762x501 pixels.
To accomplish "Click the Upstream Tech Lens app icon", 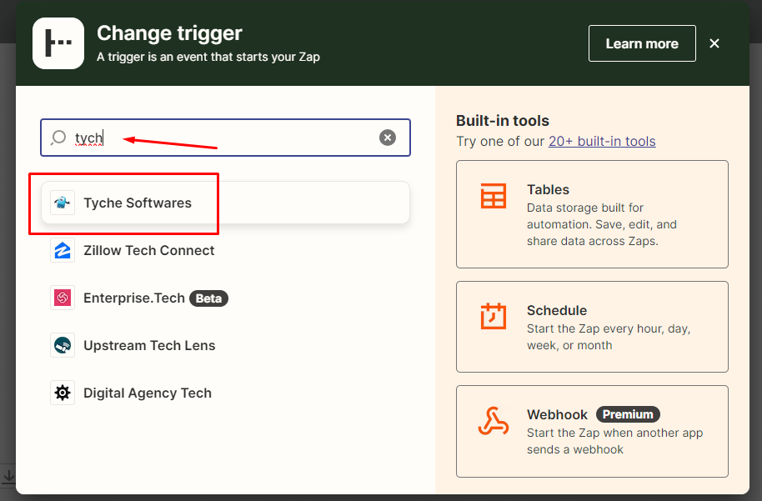I will click(x=63, y=345).
